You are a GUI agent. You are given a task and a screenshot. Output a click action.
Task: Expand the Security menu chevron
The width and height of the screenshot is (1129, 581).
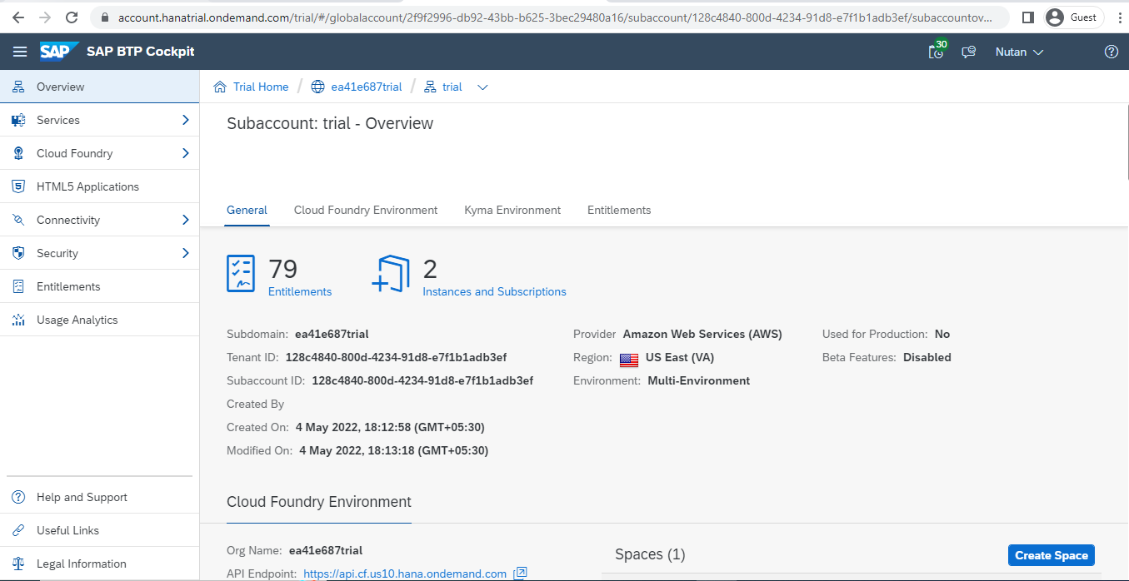coord(186,253)
